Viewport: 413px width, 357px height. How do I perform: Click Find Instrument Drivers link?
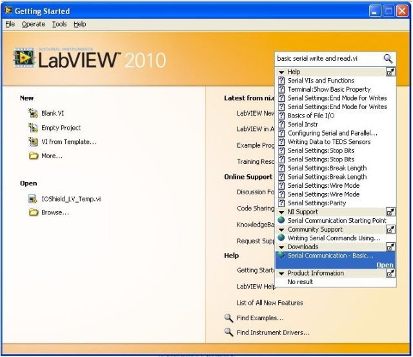[x=273, y=332]
